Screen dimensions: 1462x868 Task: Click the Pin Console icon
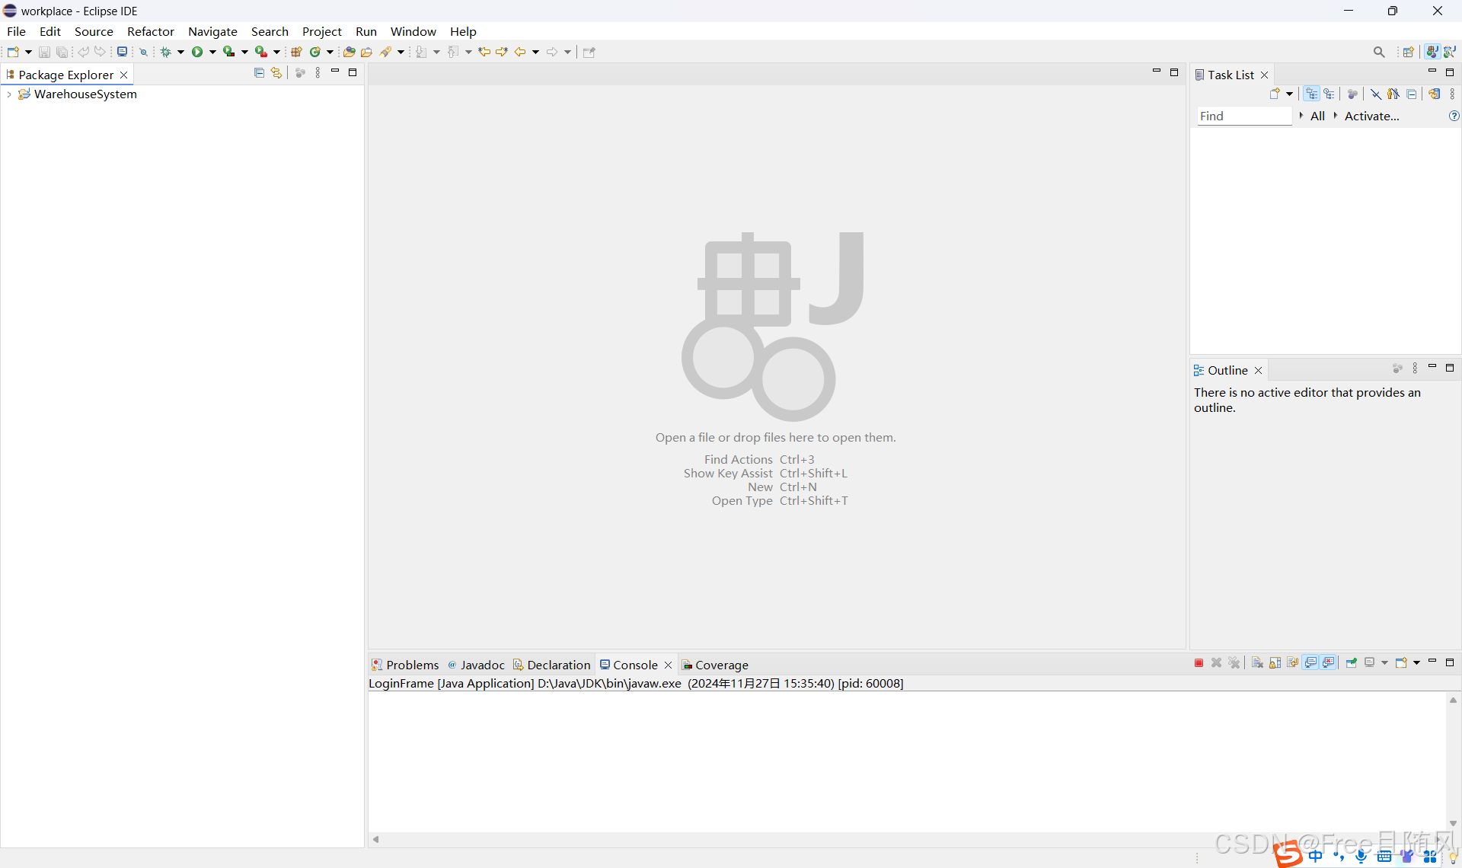pos(1352,663)
